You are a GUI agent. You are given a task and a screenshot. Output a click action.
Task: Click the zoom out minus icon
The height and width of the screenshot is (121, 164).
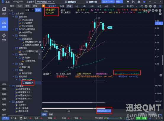coord(150,7)
